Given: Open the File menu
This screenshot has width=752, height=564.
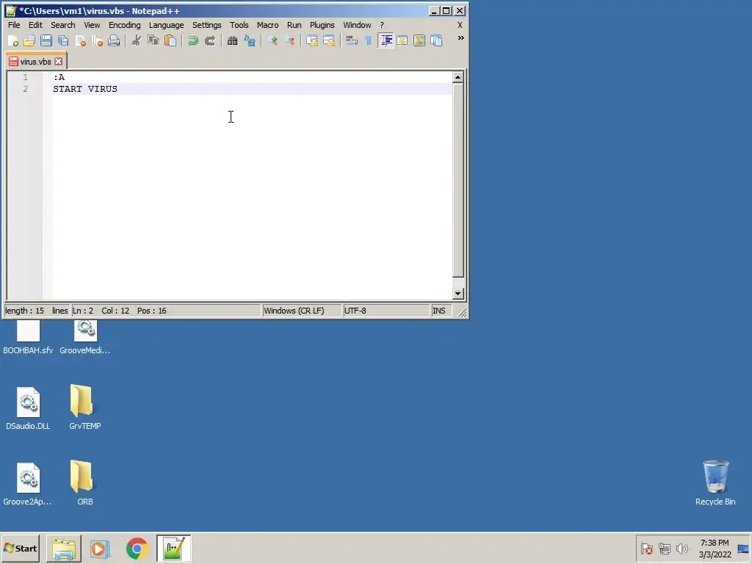Looking at the screenshot, I should click(14, 25).
